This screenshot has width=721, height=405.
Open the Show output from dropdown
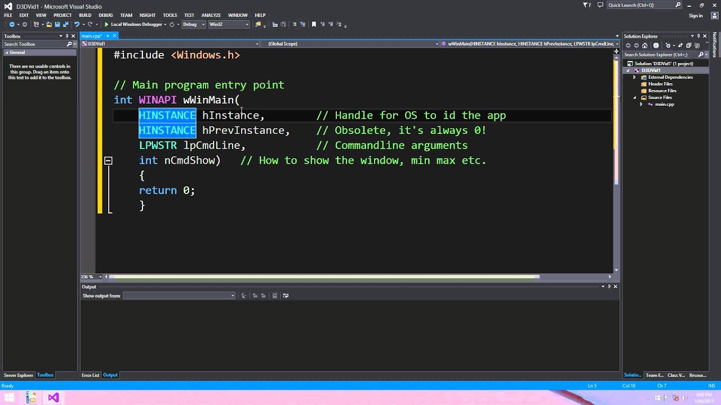coord(179,295)
